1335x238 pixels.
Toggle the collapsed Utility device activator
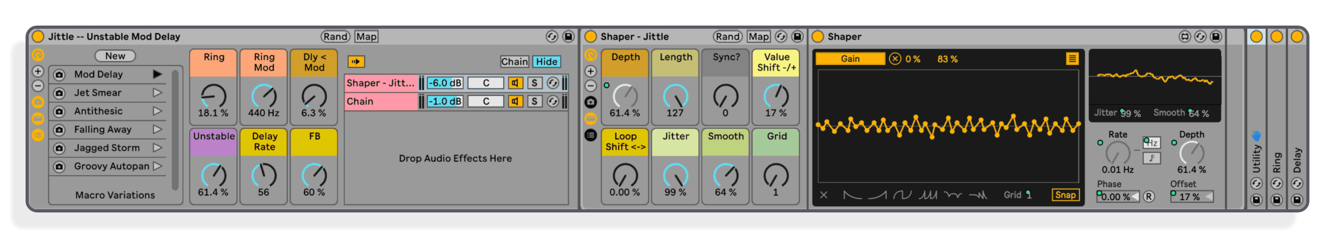[x=1256, y=37]
